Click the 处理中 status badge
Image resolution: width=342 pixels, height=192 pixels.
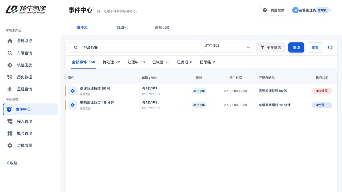322,105
